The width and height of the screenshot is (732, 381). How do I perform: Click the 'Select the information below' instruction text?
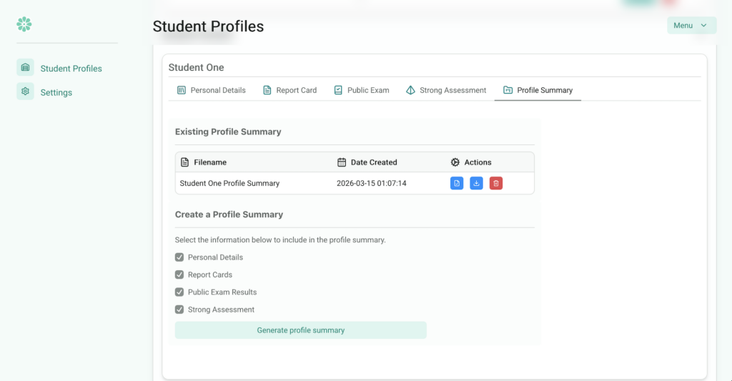[280, 240]
